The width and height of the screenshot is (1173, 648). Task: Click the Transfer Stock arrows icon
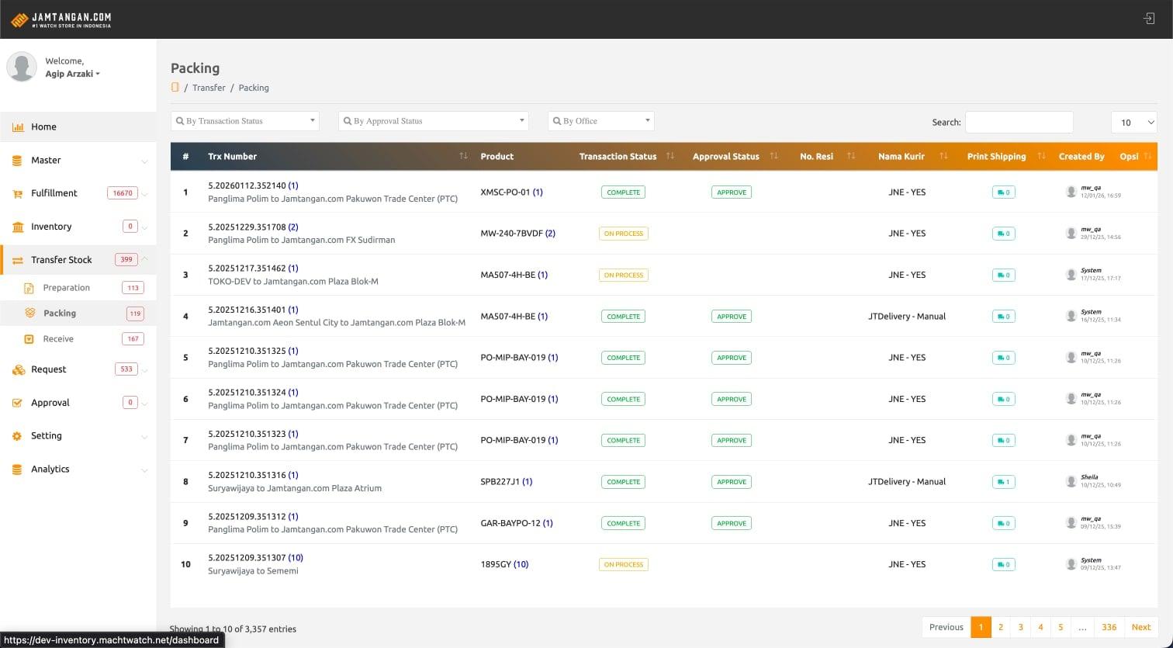click(17, 260)
